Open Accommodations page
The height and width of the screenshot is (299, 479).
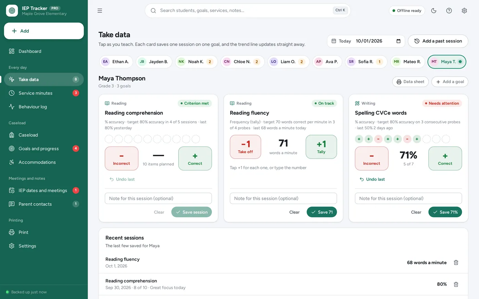point(44,162)
